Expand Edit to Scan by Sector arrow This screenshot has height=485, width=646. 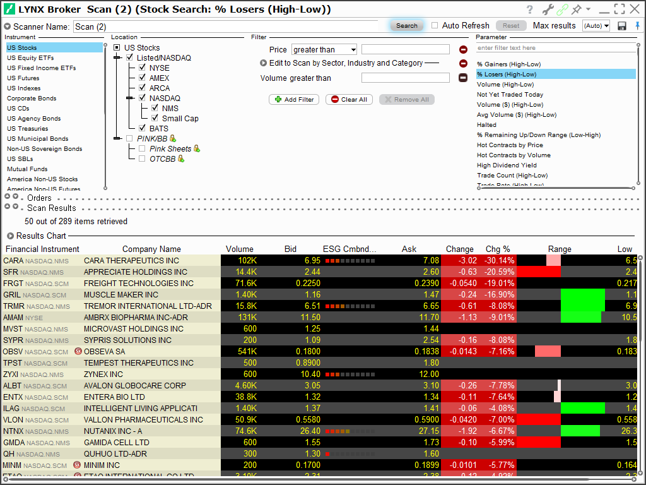[263, 63]
